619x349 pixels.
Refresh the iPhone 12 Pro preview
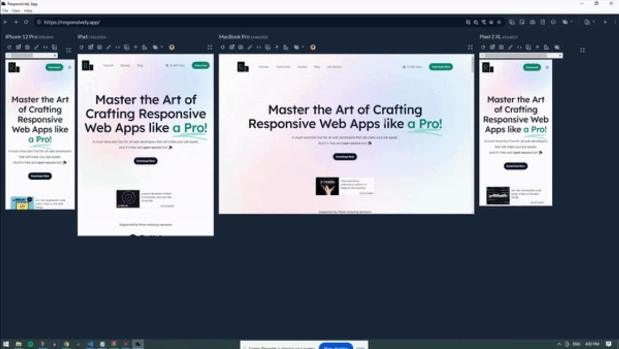9,47
